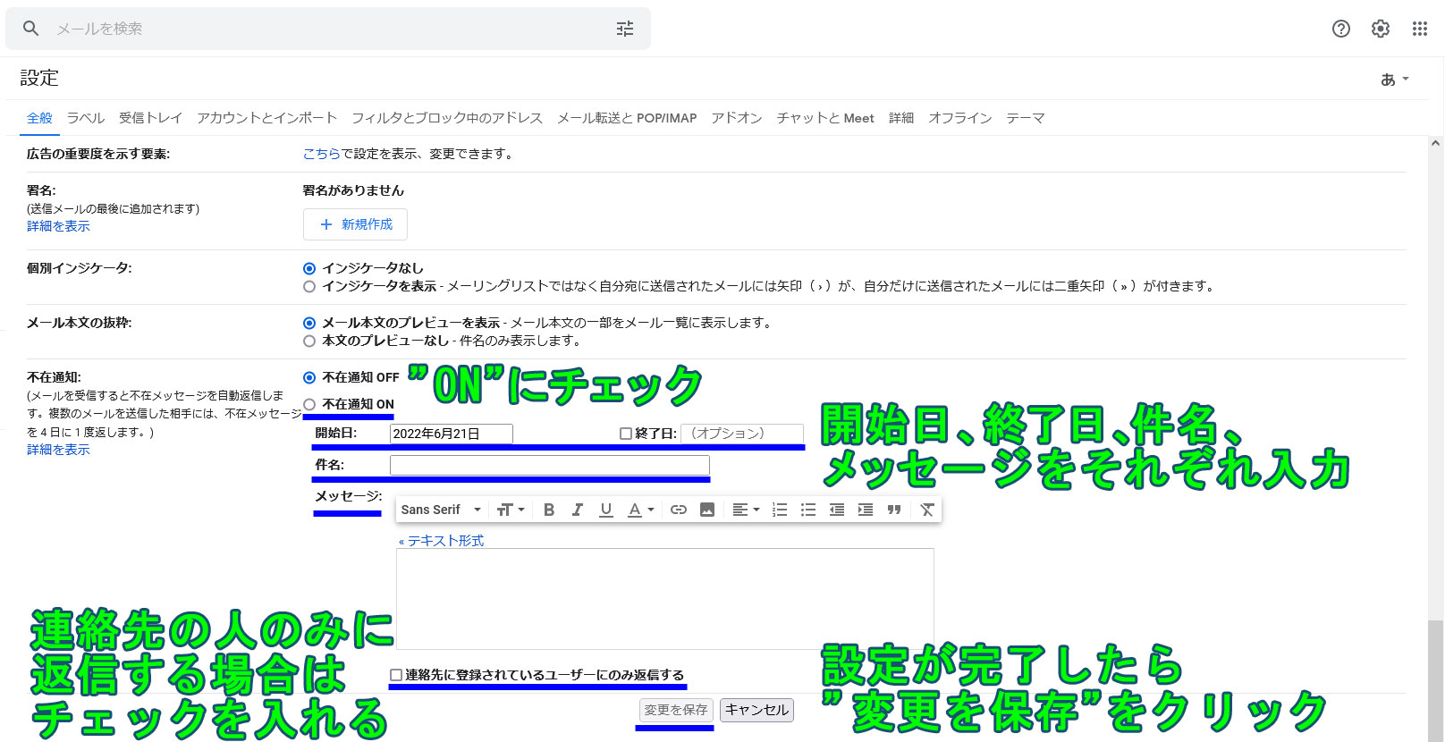1445x742 pixels.
Task: Click the キャンセル button
Action: [x=756, y=710]
